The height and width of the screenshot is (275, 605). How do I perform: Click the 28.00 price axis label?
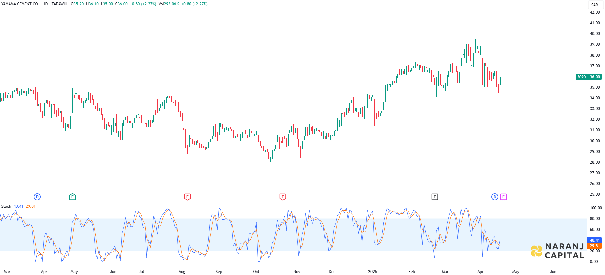tap(595, 162)
